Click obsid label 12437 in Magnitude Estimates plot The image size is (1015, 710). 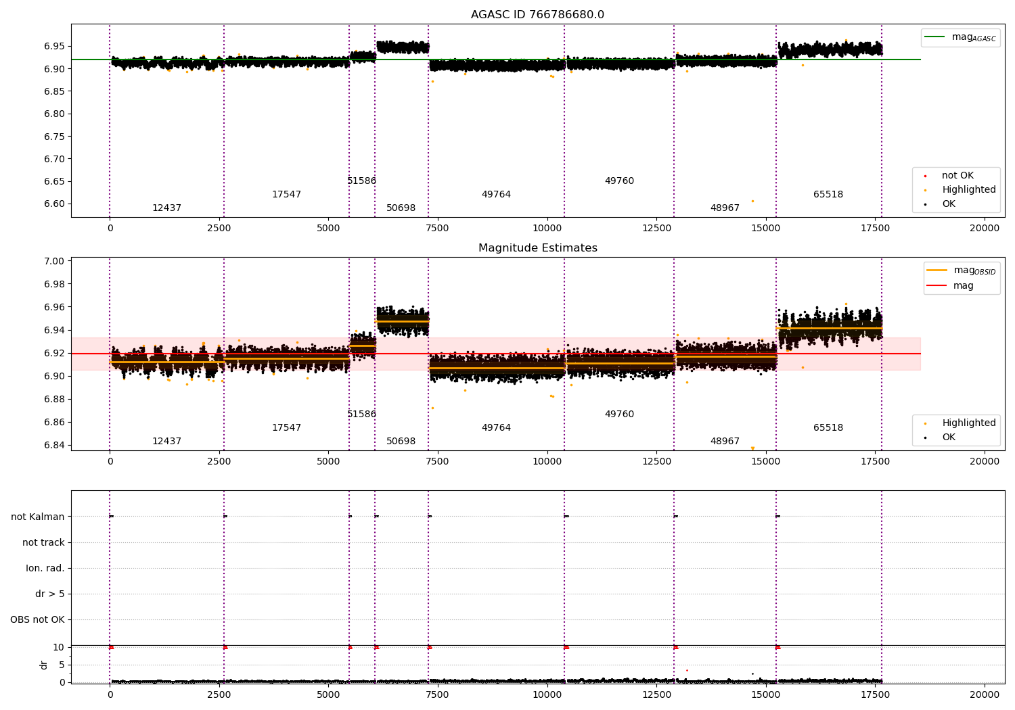point(166,442)
